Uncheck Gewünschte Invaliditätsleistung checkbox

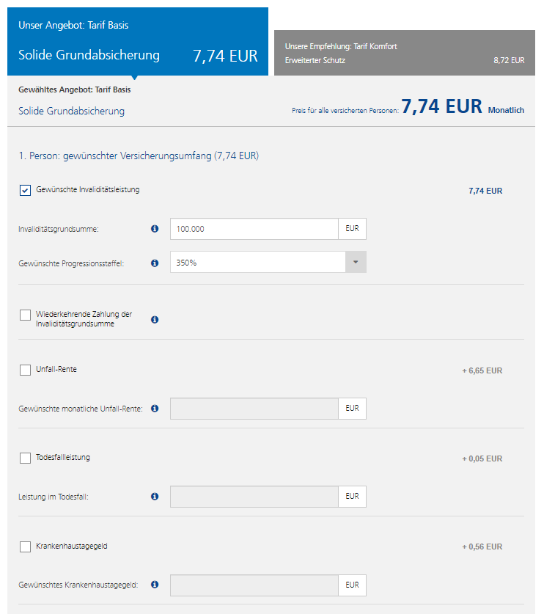(x=25, y=191)
